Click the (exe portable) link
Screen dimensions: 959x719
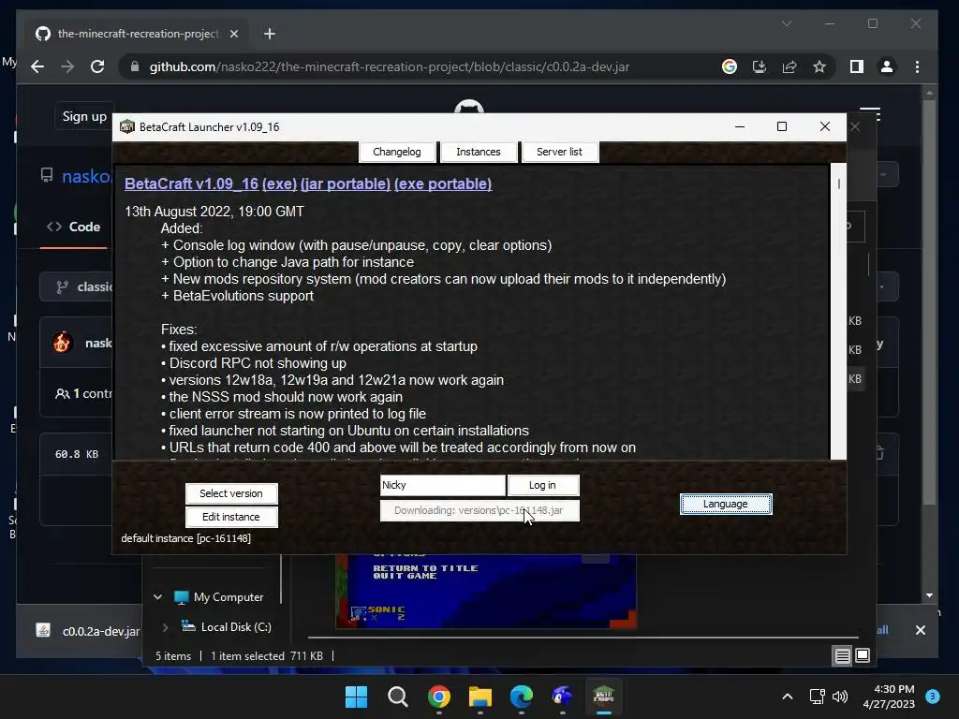(x=443, y=184)
